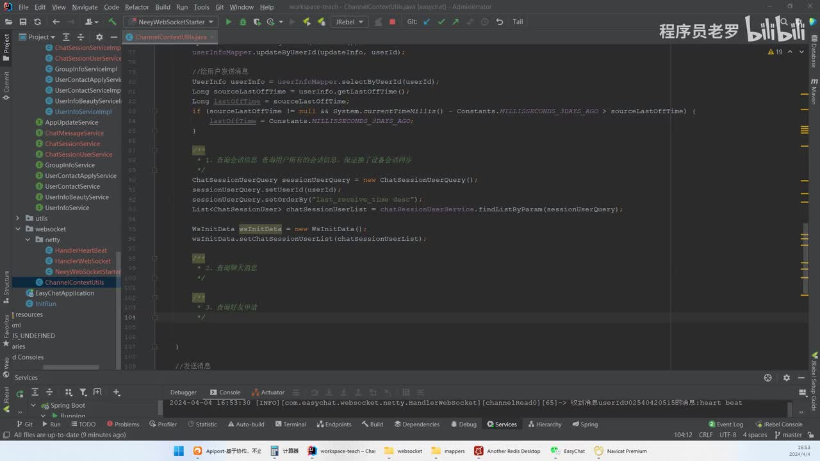820x461 pixels.
Task: Rerun the service in the Services panel
Action: 20,392
